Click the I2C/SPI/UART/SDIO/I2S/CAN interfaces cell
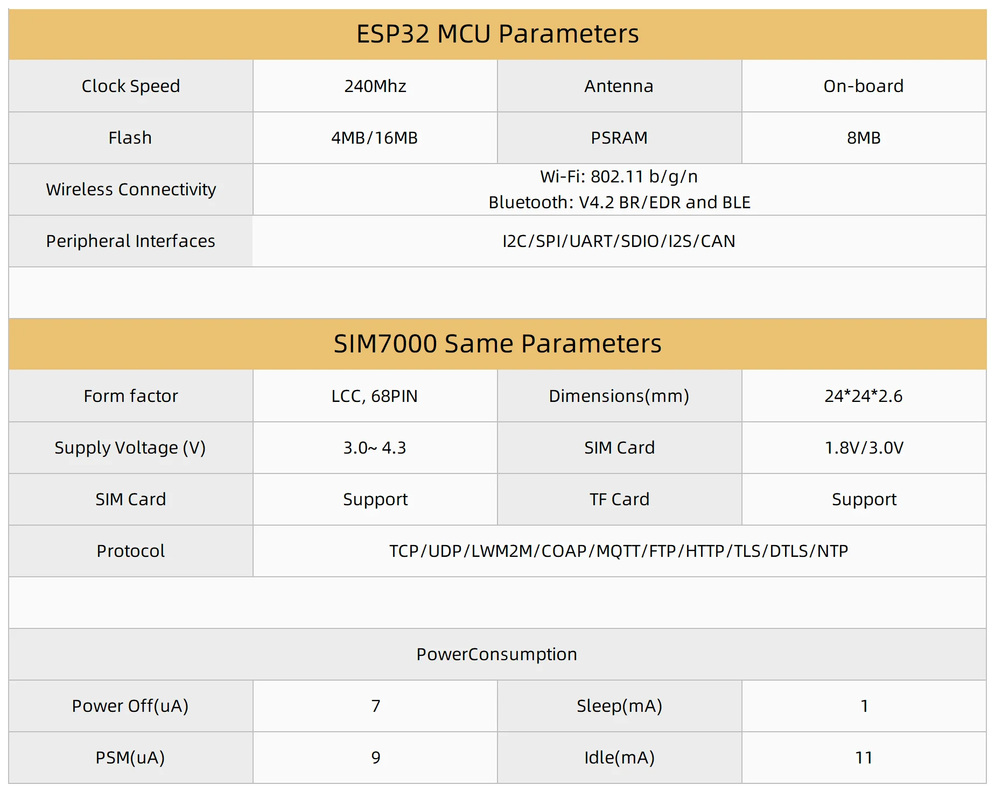995x792 pixels. (x=619, y=241)
